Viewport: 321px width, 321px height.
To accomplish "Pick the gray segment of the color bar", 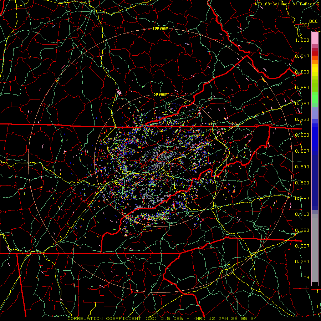I will [x=315, y=248].
